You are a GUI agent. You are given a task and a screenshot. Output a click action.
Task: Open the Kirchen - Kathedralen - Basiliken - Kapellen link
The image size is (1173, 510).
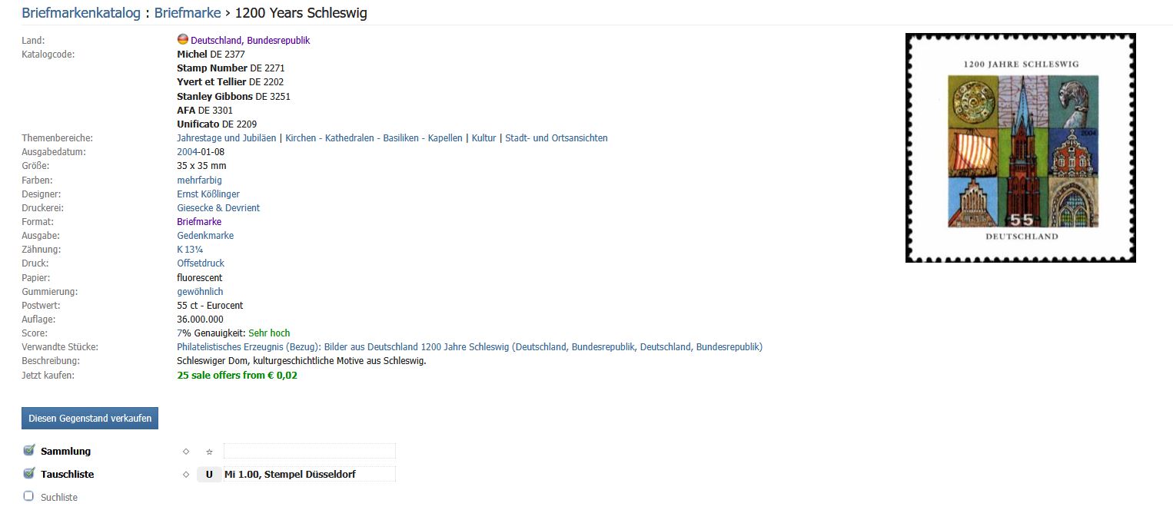click(x=374, y=138)
